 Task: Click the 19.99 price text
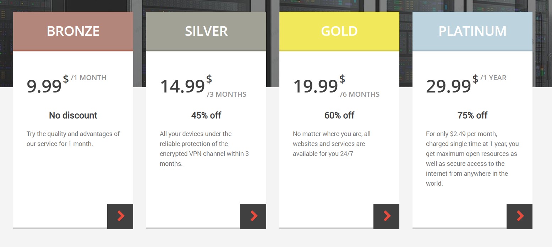click(x=316, y=86)
